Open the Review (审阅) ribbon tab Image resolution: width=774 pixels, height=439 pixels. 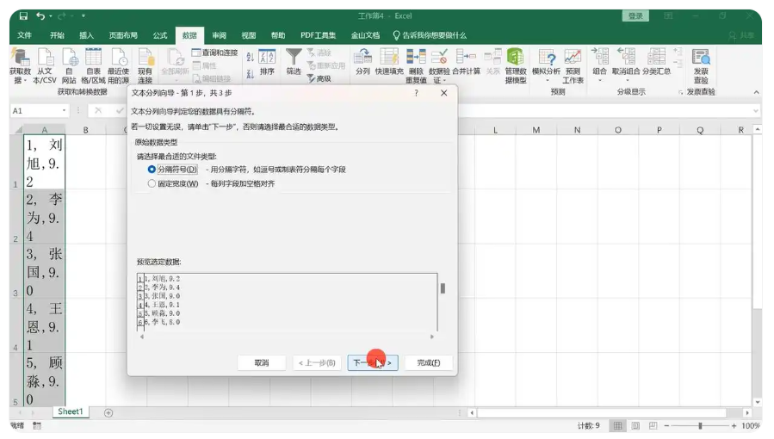(220, 35)
